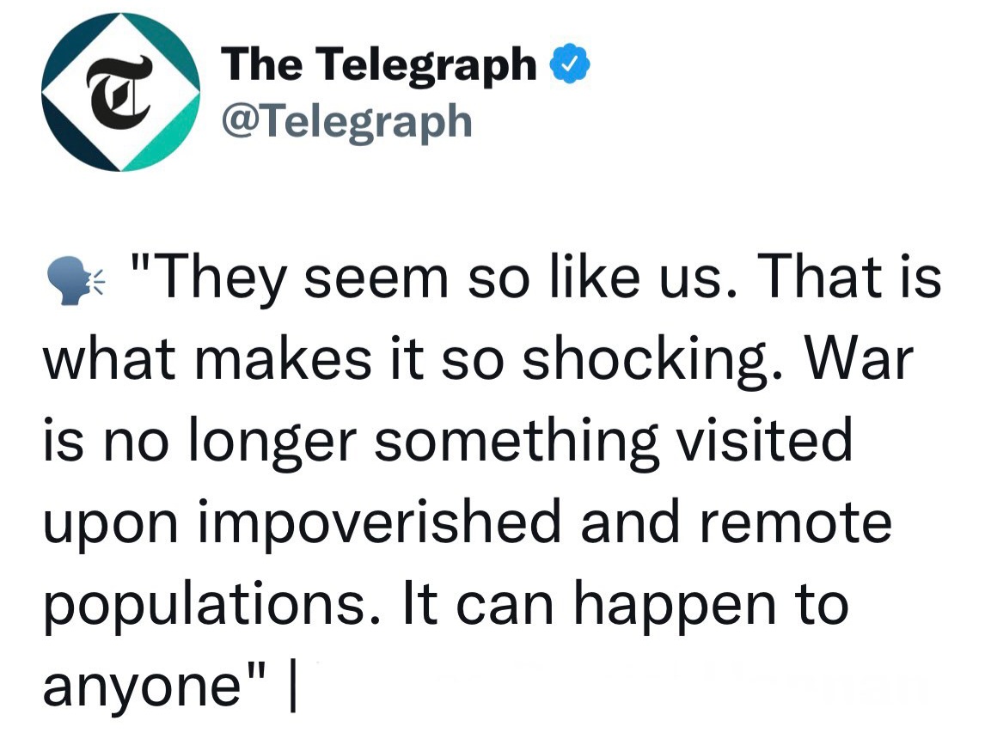Open The Telegraph display name

coord(378,65)
